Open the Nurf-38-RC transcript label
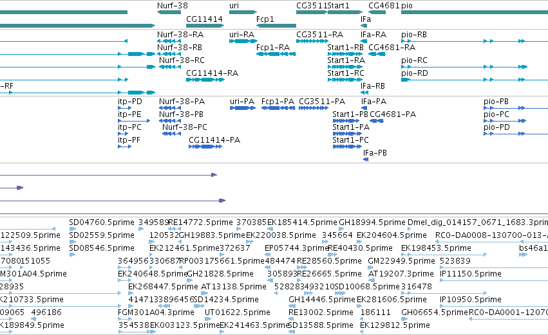Image resolution: width=548 pixels, height=335 pixels. pyautogui.click(x=182, y=60)
